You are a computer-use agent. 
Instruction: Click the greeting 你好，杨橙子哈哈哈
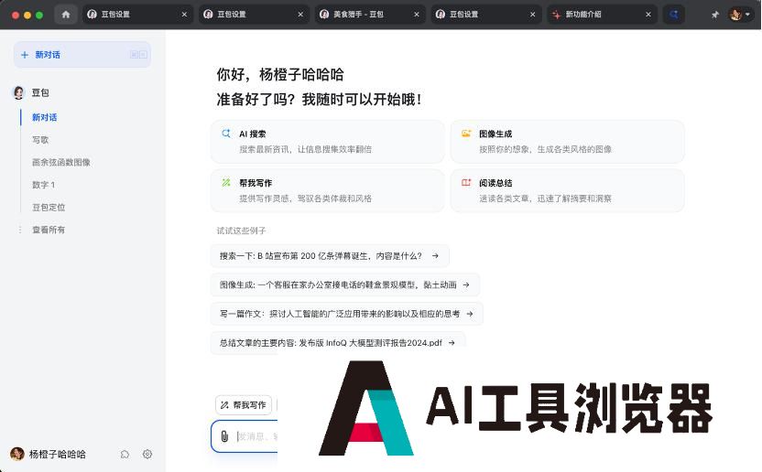(x=280, y=74)
